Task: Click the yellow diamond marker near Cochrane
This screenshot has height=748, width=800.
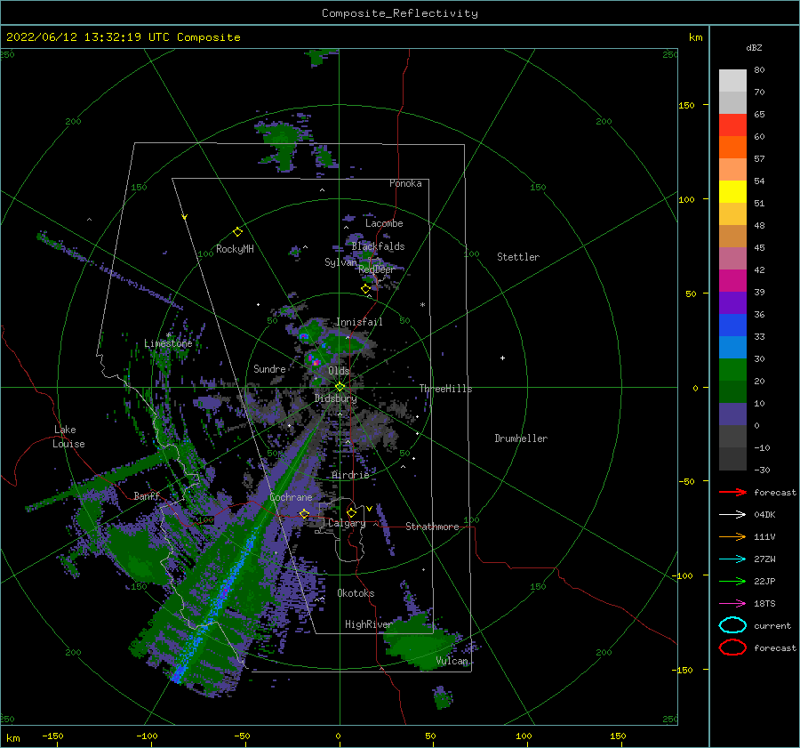Action: (304, 513)
